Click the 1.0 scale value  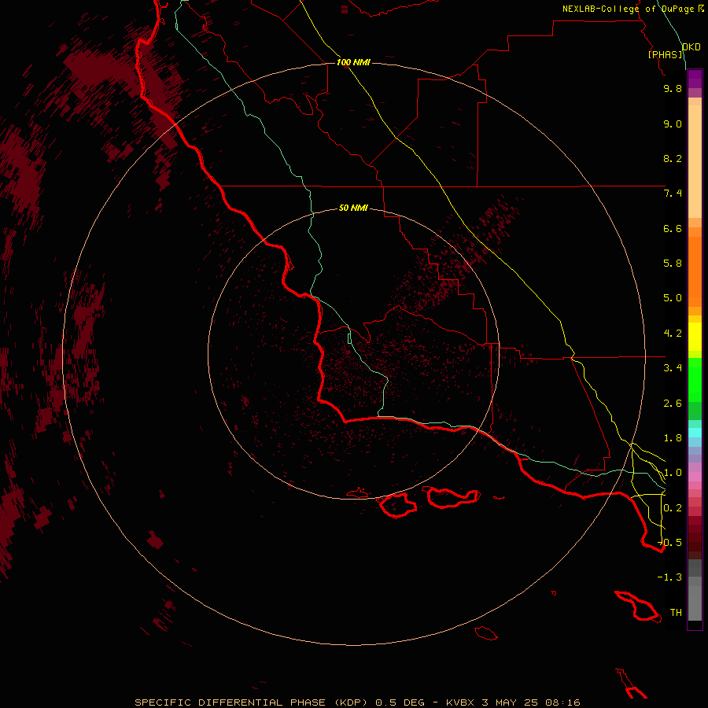(x=673, y=473)
